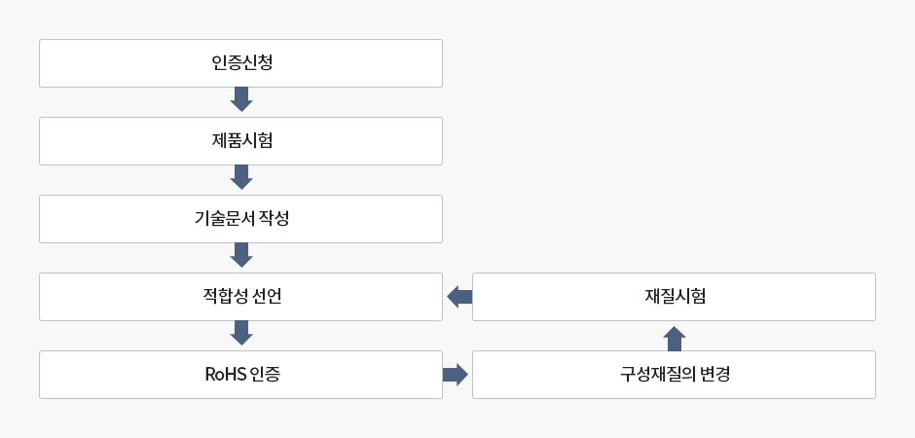Click the 재질시험 text label
Screen dimensions: 915x438
click(x=674, y=297)
